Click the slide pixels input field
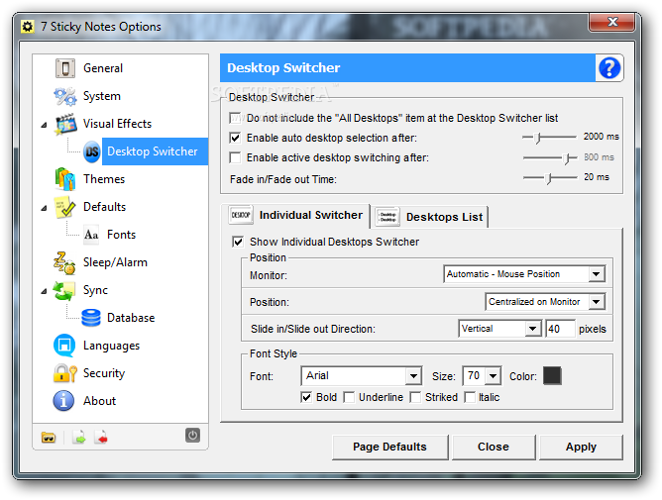Screen dimensions: 662x500 (x=560, y=329)
